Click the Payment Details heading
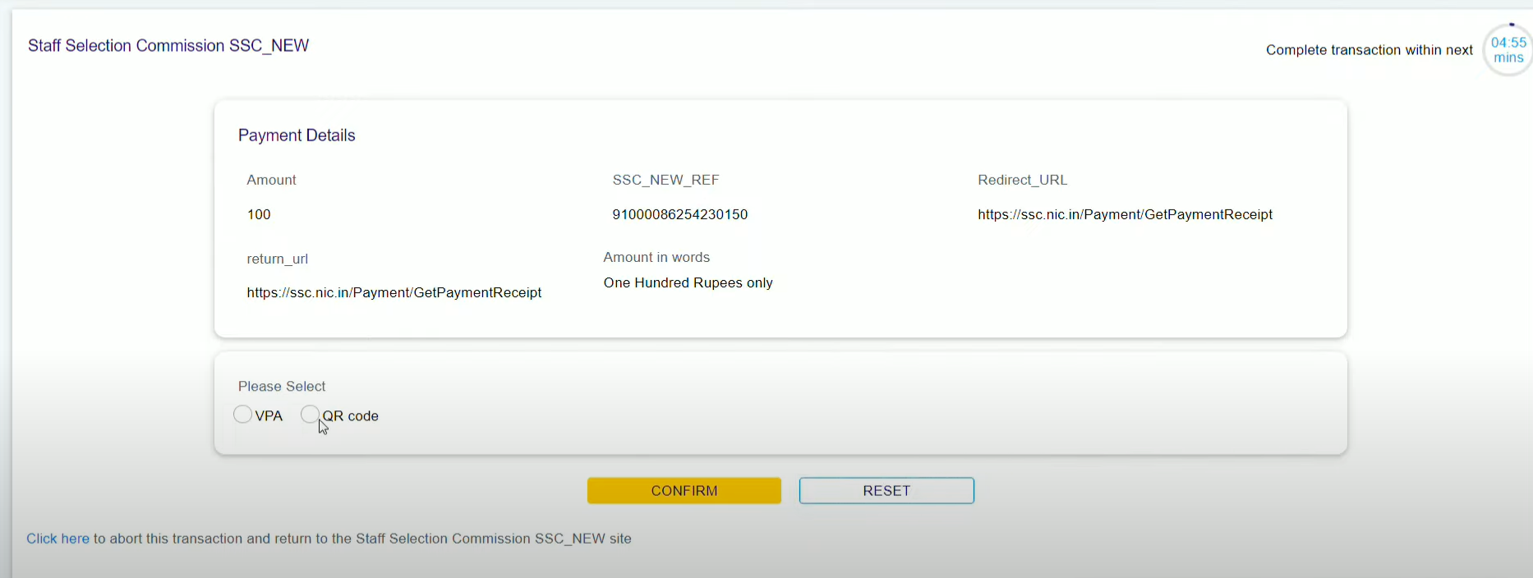The height and width of the screenshot is (578, 1533). click(297, 135)
